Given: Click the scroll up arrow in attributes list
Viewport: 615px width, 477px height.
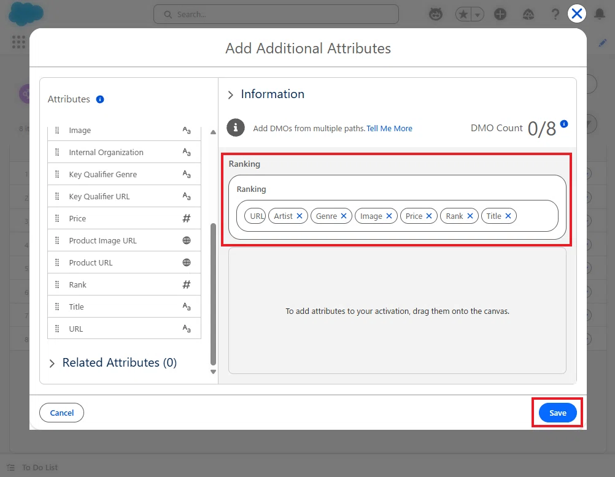Looking at the screenshot, I should click(x=214, y=132).
